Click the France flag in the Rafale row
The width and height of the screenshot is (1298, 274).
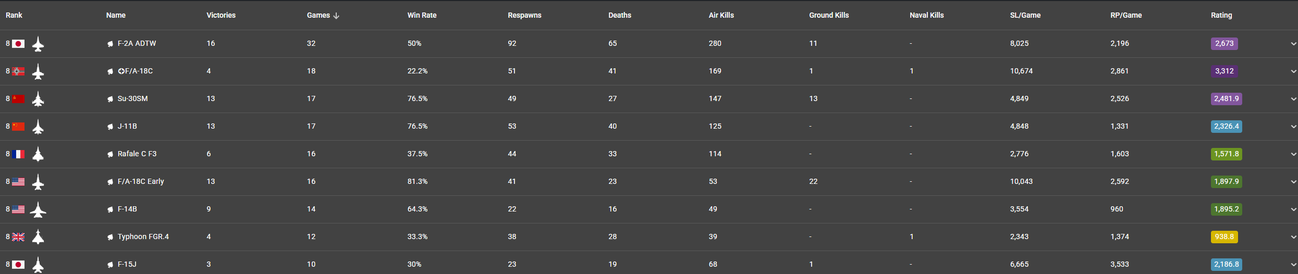[18, 154]
